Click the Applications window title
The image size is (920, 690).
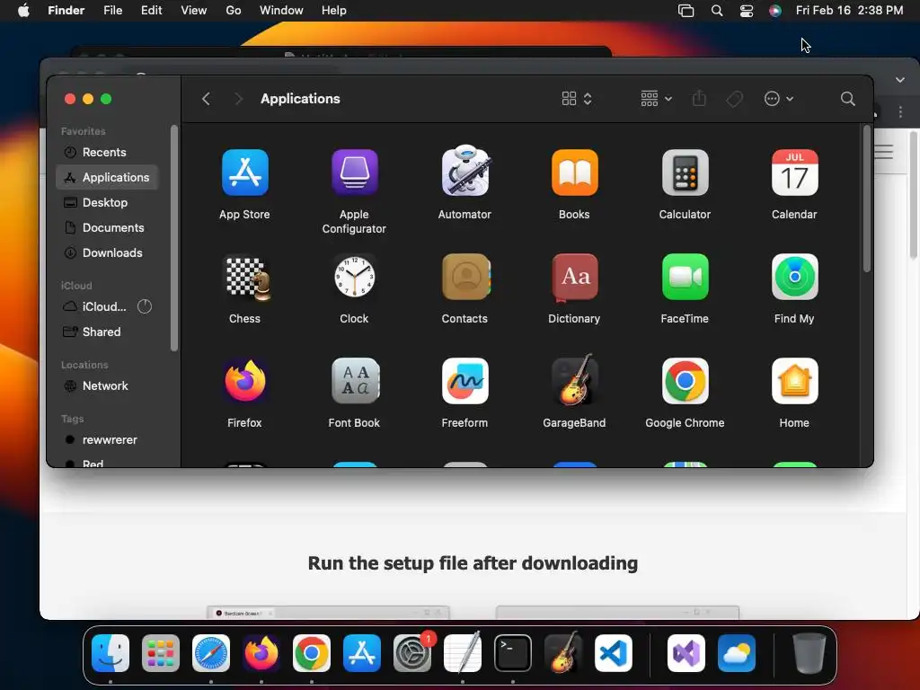point(300,99)
